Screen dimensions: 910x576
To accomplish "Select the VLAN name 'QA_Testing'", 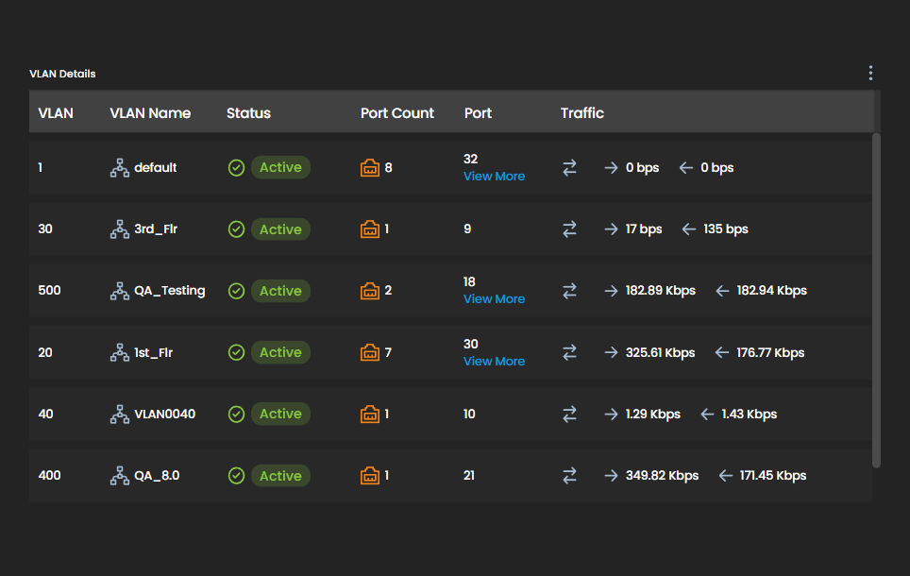I will pyautogui.click(x=170, y=291).
